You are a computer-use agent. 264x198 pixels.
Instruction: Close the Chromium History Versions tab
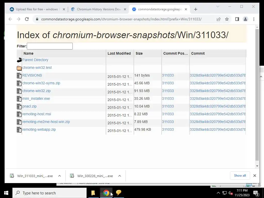coord(125,10)
